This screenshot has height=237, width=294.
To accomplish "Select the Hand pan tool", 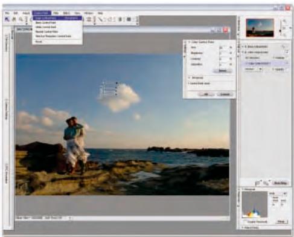I will click(x=14, y=19).
